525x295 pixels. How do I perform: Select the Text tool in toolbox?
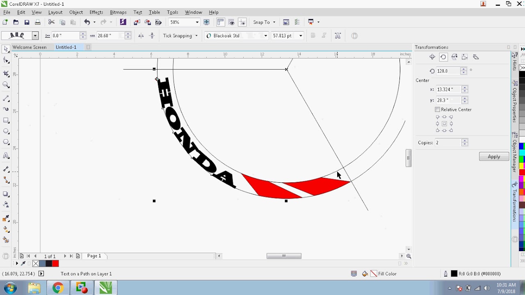tap(6, 156)
